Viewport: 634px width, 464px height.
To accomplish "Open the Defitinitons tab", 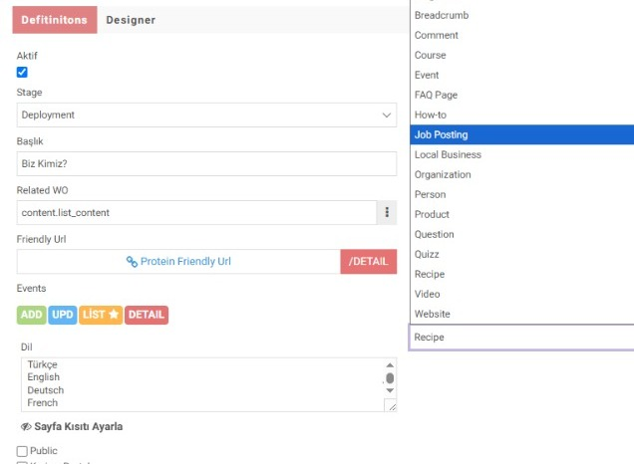I will (x=54, y=20).
